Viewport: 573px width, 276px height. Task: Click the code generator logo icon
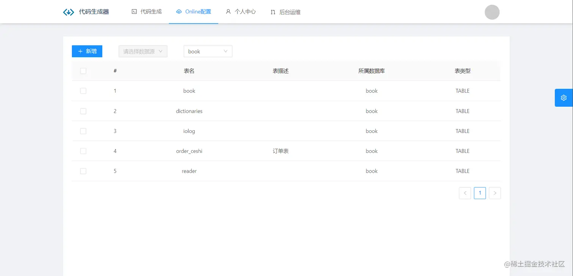pos(69,12)
